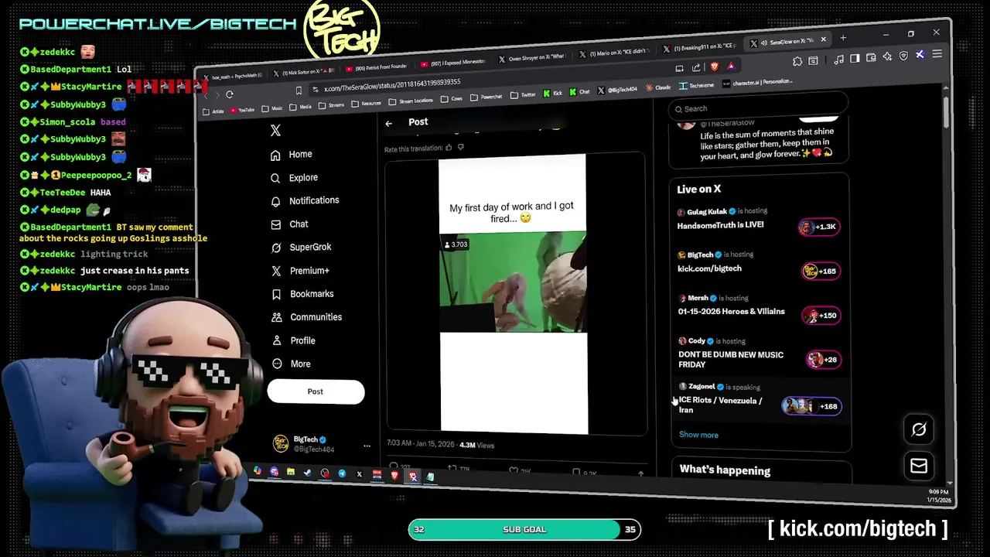Screen dimensions: 990x557
Task: Go to Home in X sidebar
Action: 292,155
